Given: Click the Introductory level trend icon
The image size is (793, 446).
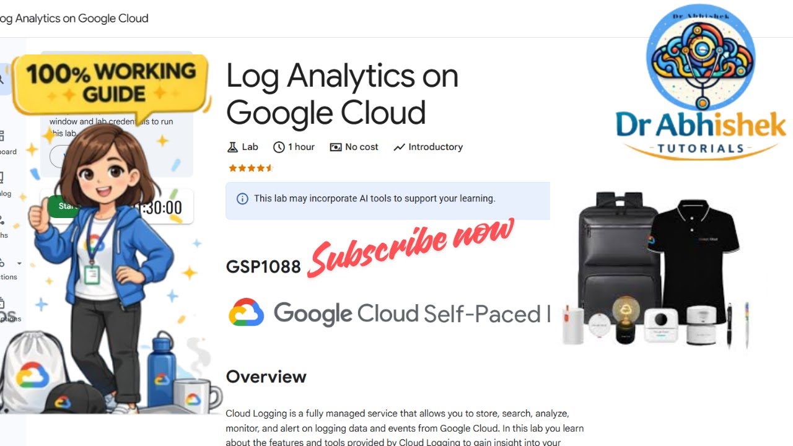Looking at the screenshot, I should [399, 147].
